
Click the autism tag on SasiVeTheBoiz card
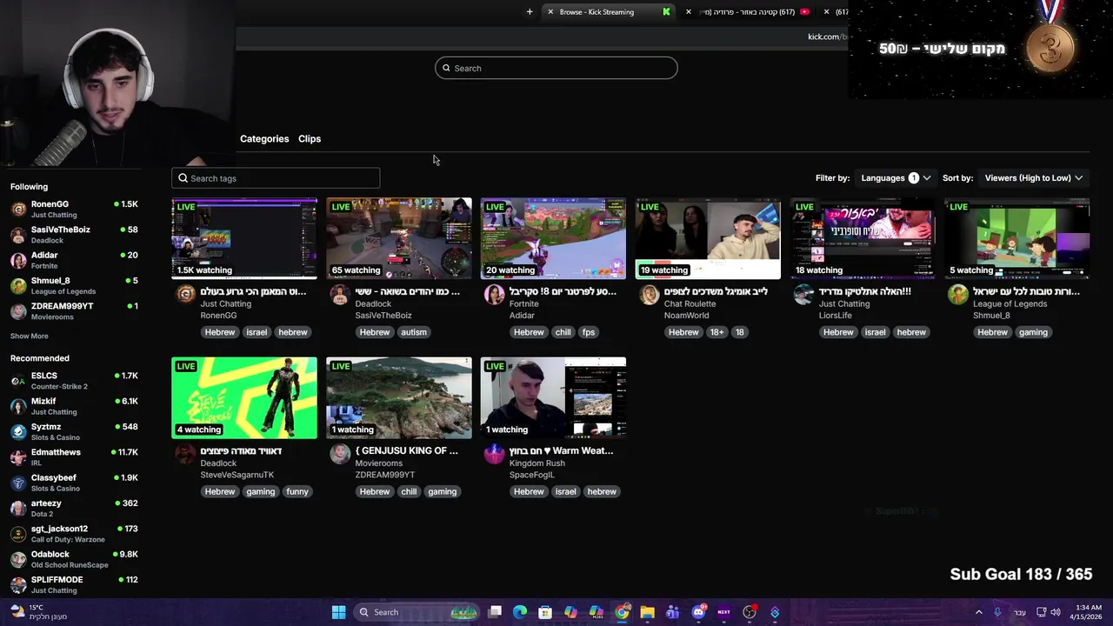(414, 332)
